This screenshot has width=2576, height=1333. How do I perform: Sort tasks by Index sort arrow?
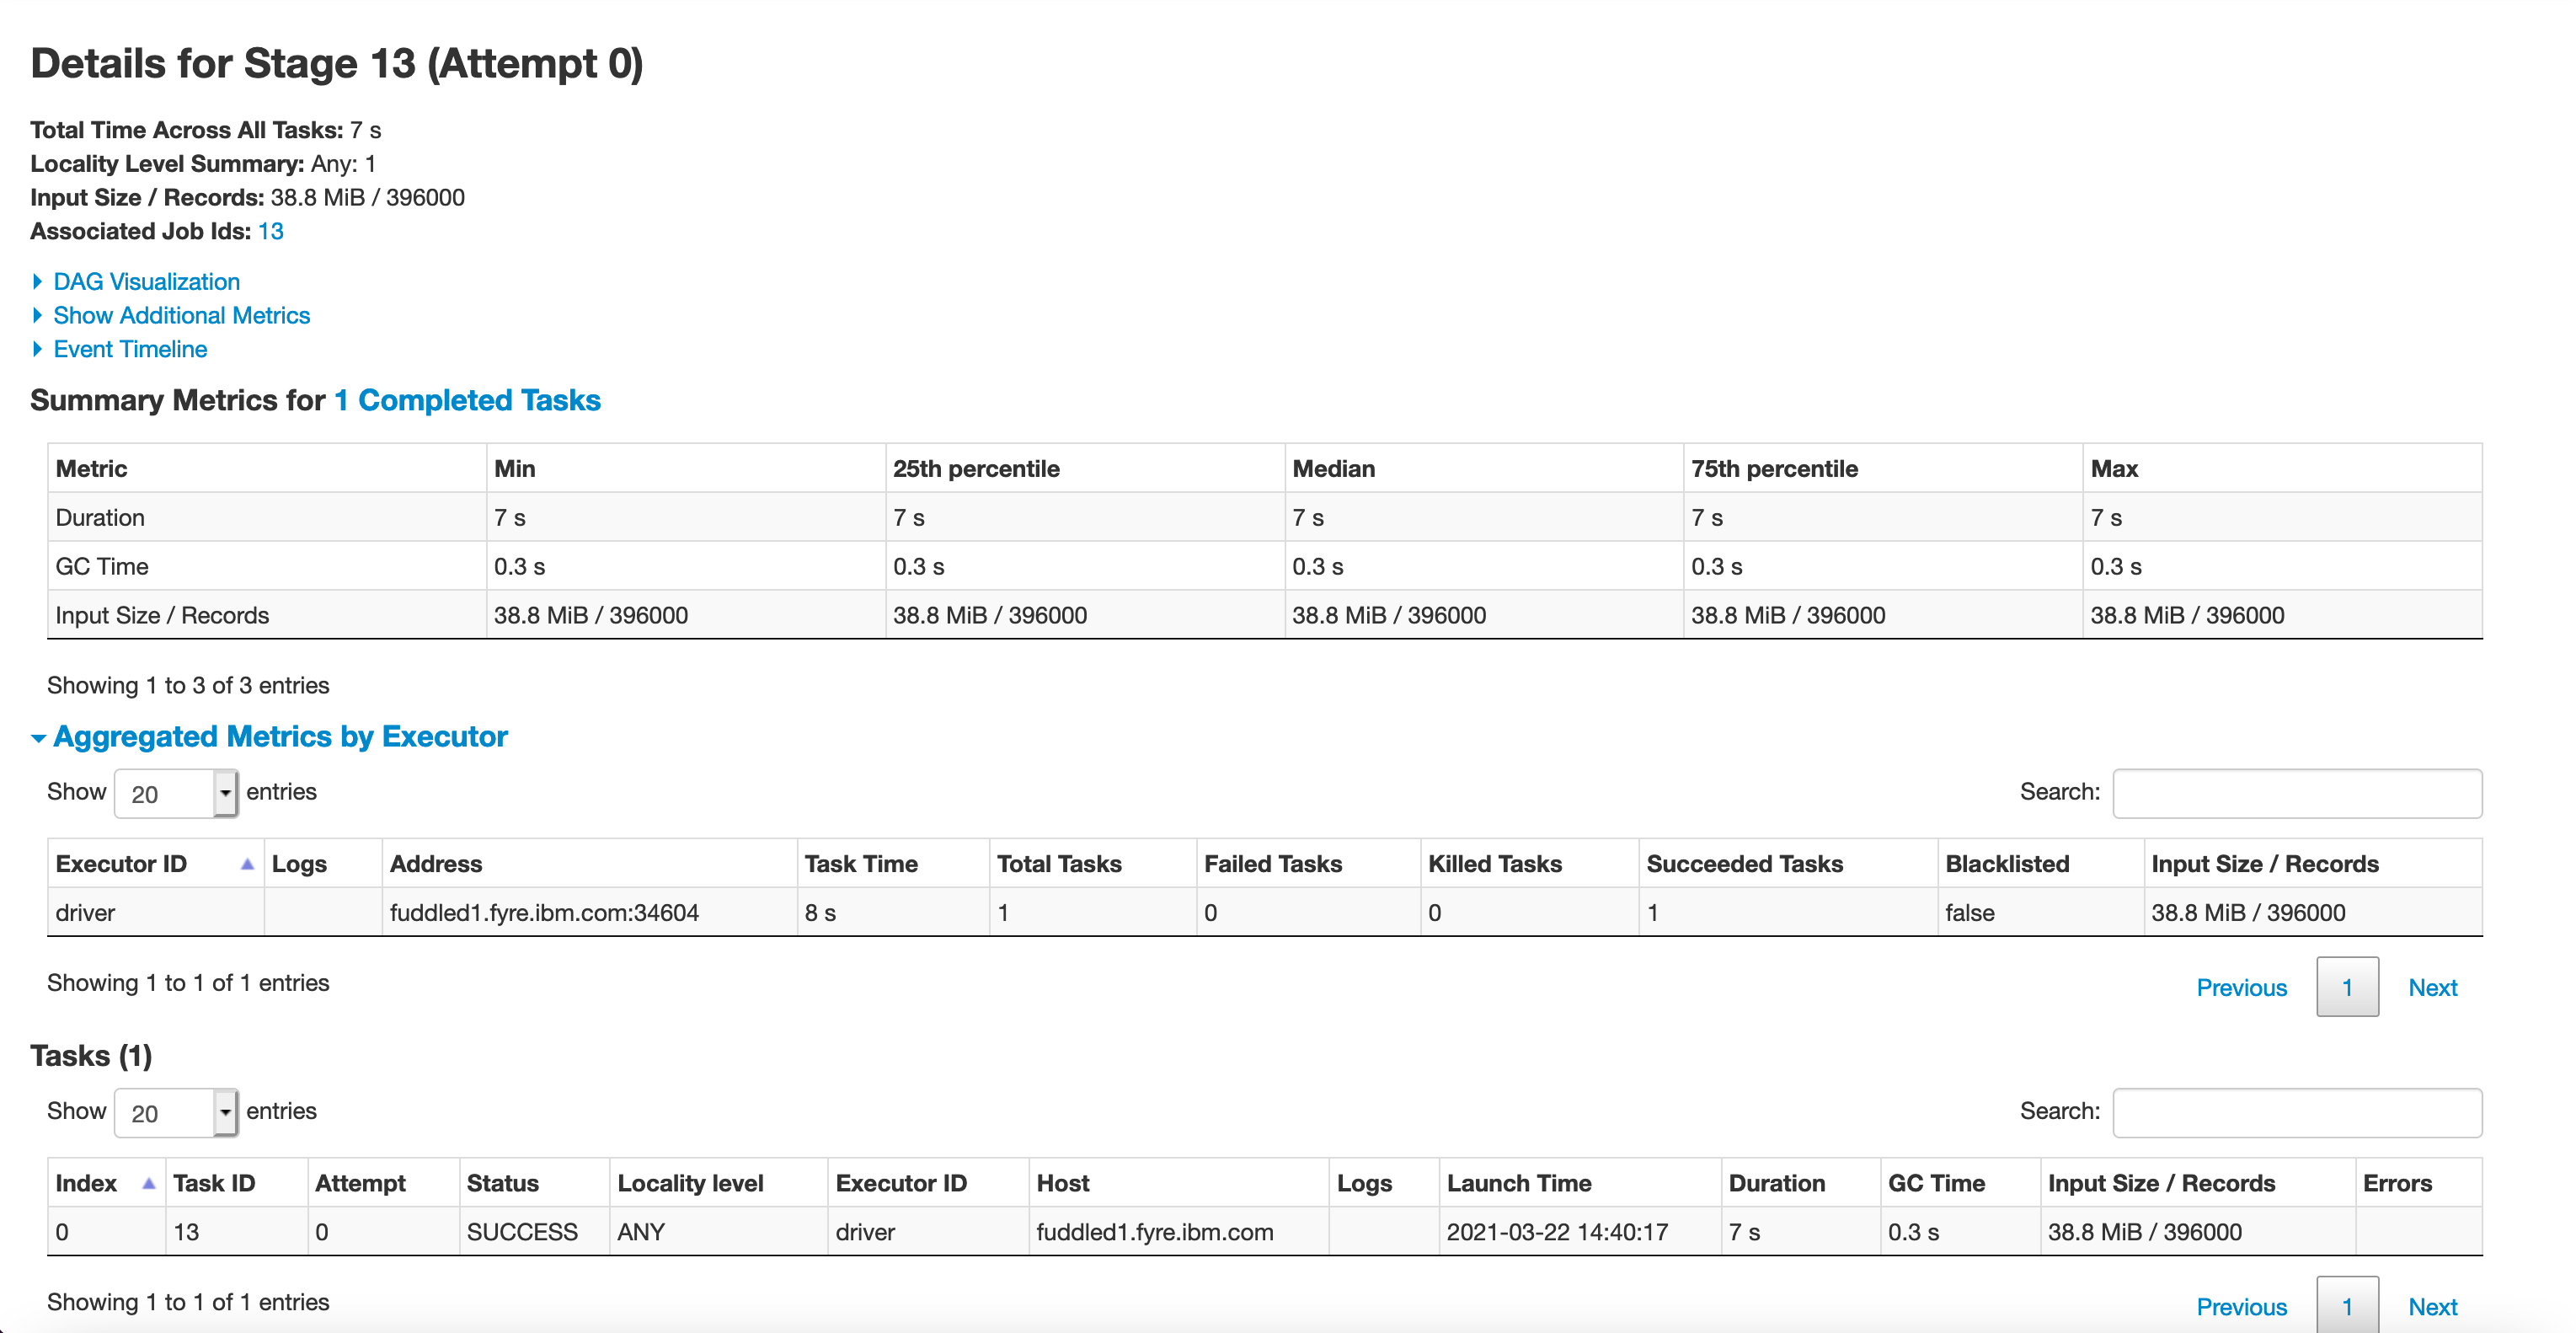[x=149, y=1184]
